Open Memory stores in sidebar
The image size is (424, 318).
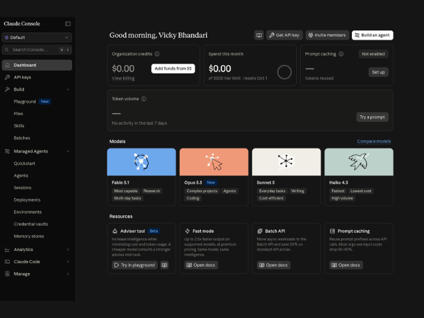[29, 237]
